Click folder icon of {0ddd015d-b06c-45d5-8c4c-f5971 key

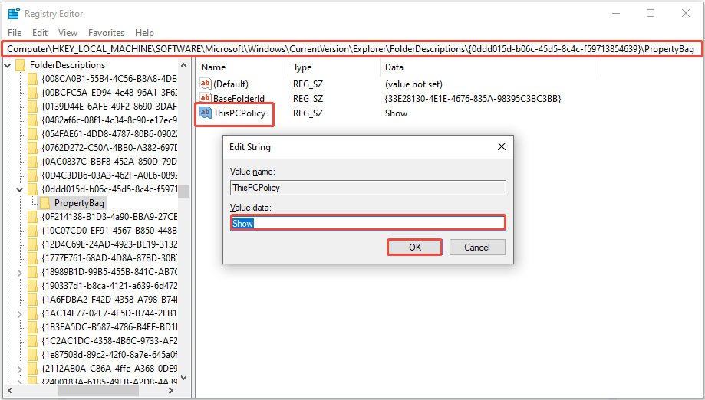coord(33,189)
